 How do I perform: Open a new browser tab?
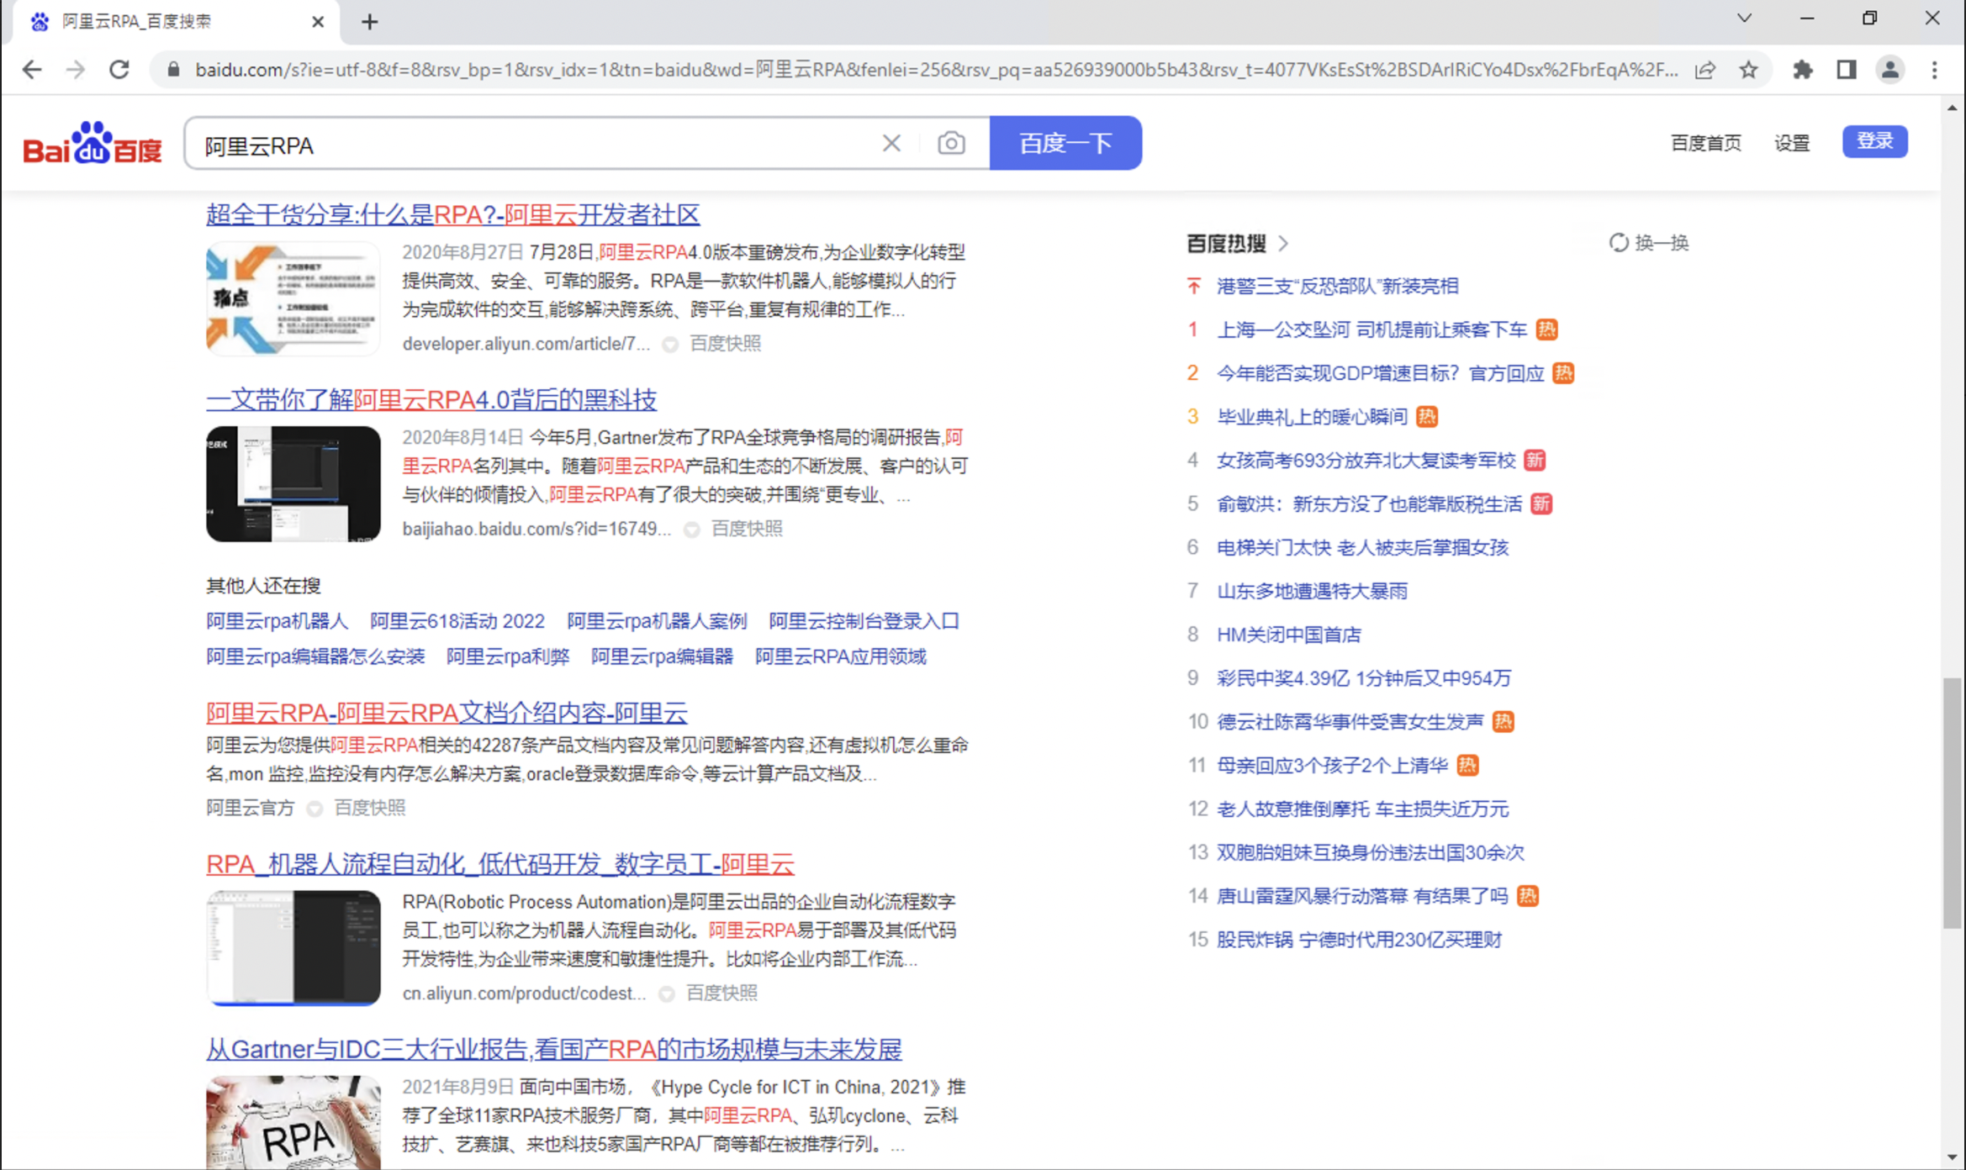click(370, 22)
